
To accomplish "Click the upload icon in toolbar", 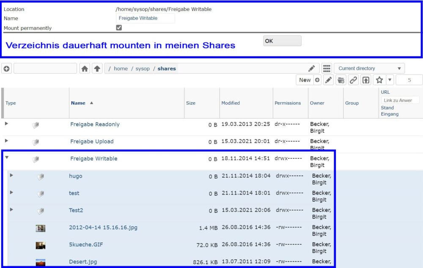I will click(x=365, y=80).
